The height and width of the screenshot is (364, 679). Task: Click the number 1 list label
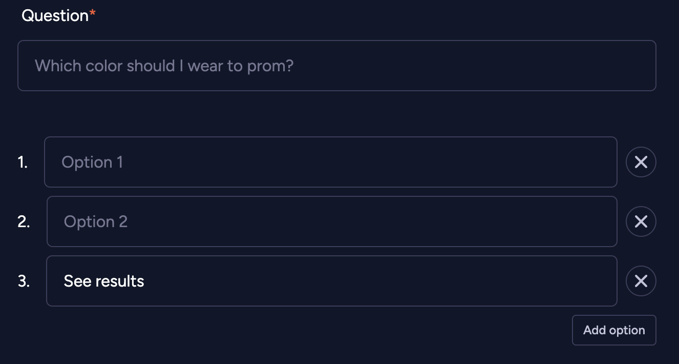click(23, 163)
